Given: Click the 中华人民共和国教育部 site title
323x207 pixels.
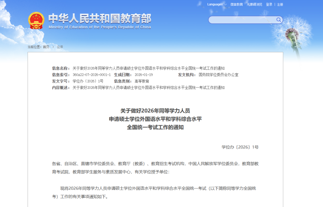Looking at the screenshot, I should 100,18.
